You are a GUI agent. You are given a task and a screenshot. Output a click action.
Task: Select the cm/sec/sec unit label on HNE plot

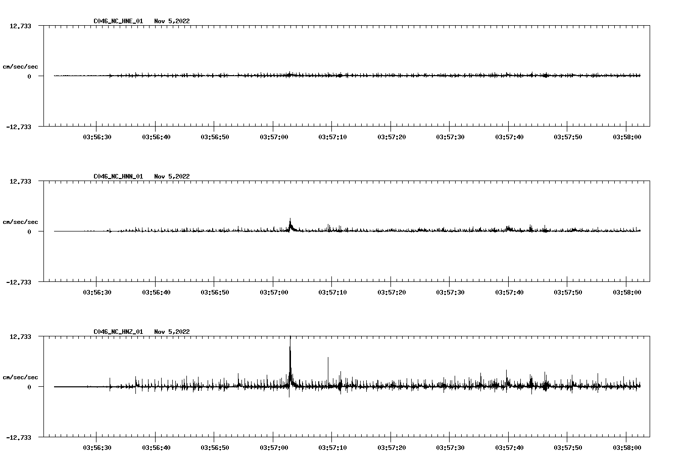pos(20,67)
